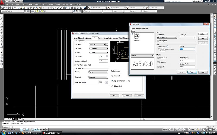Check the Backwards effect
Viewport: 217px width, 135px height.
(x=158, y=62)
